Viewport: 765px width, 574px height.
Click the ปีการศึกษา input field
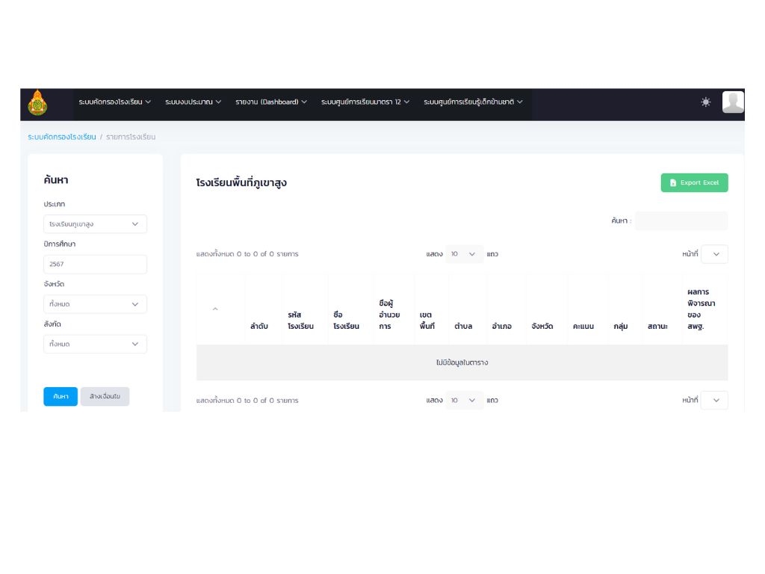pyautogui.click(x=95, y=265)
